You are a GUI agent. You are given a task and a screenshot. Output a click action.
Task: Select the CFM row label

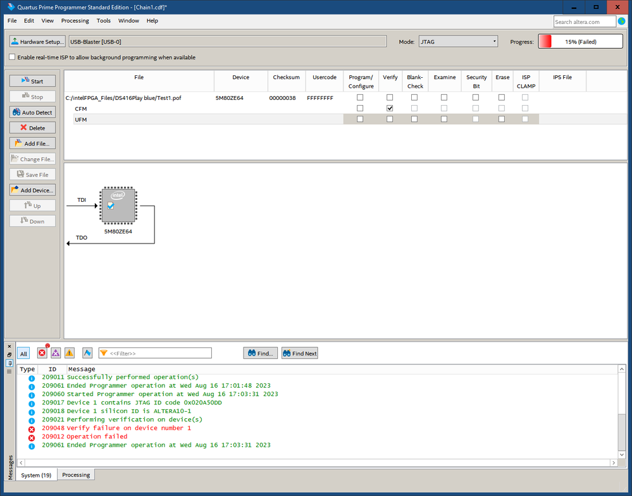80,109
